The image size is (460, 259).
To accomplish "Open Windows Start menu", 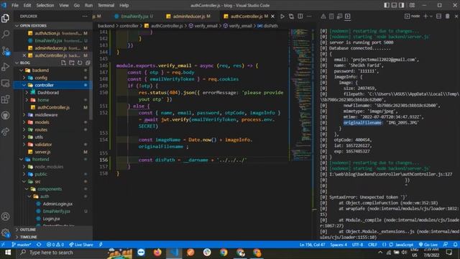I will 8,253.
